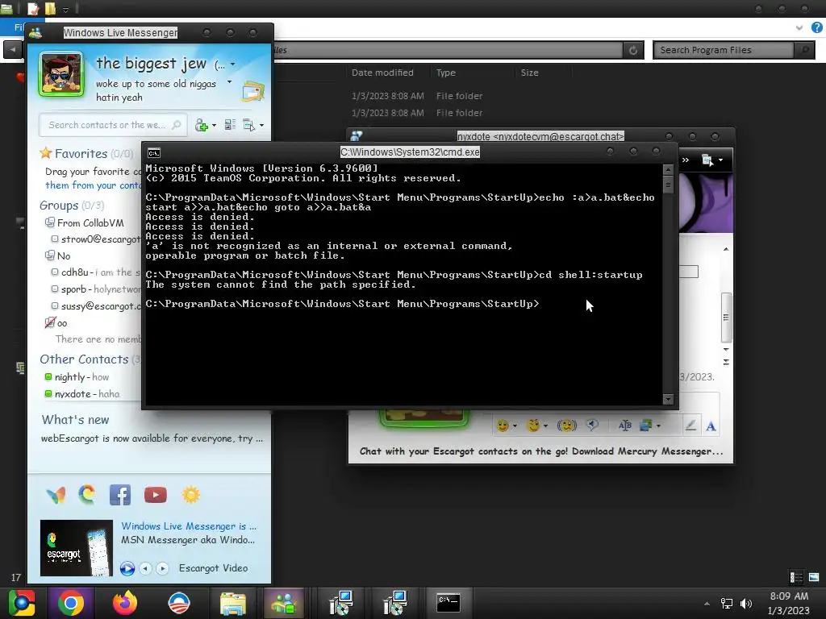
Task: Open File Explorer taskbar icon
Action: pos(233,603)
